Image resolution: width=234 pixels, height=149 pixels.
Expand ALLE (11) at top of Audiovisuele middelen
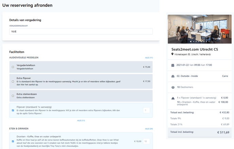point(149,58)
